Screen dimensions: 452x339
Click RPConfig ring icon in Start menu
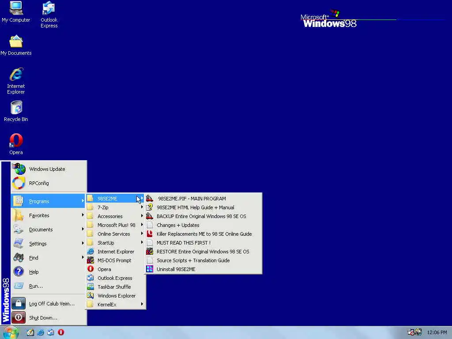pos(19,183)
